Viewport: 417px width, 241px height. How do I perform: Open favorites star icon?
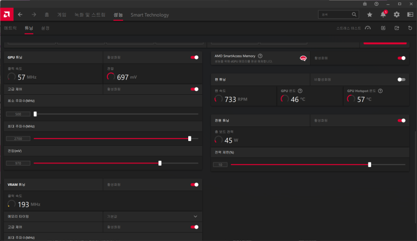pyautogui.click(x=370, y=15)
